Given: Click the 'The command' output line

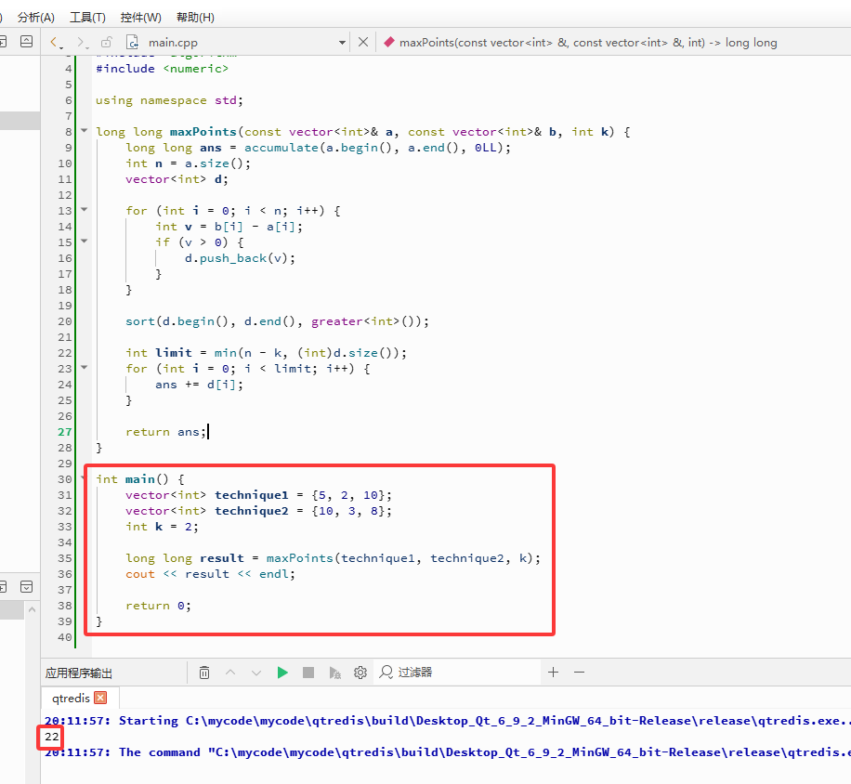Looking at the screenshot, I should pos(447,752).
